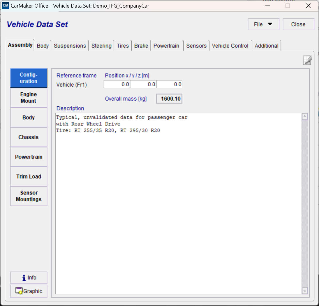Click the 'Description' label

(x=70, y=108)
